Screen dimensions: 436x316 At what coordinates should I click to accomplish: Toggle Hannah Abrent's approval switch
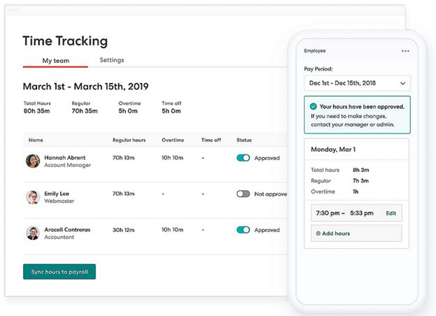(x=243, y=158)
